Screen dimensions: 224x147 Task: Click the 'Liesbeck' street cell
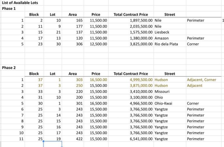click(x=162, y=32)
